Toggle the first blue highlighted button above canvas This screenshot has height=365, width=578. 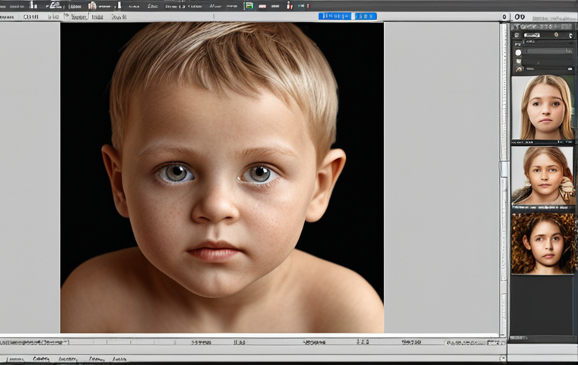[x=334, y=16]
